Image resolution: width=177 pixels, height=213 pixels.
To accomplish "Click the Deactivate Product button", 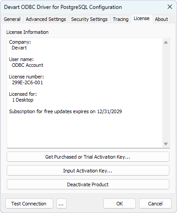I will pos(88,184).
